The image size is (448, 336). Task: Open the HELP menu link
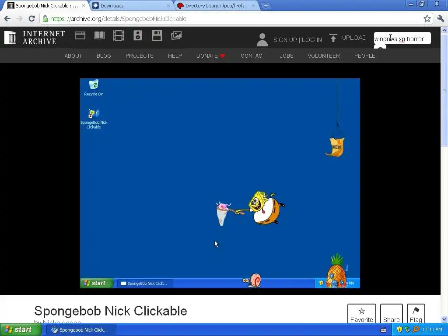(x=175, y=56)
